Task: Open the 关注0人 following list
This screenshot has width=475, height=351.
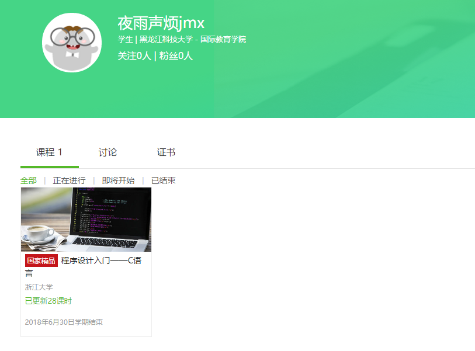Action: pos(134,55)
